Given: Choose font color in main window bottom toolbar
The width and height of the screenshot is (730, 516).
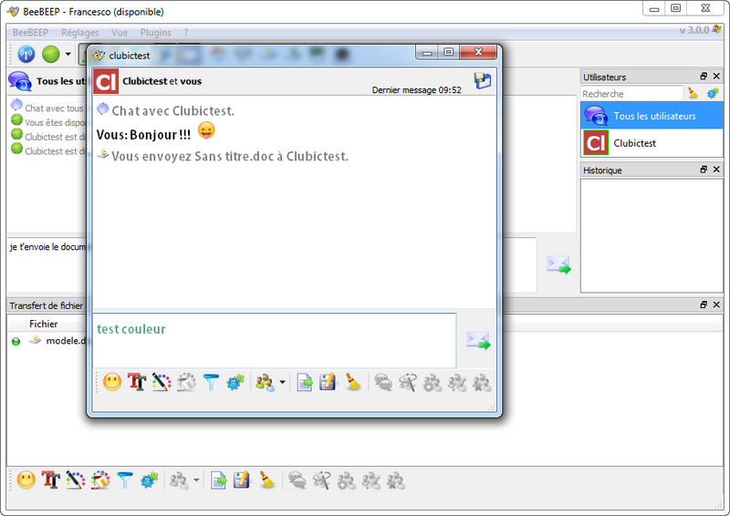Looking at the screenshot, I should tap(76, 480).
